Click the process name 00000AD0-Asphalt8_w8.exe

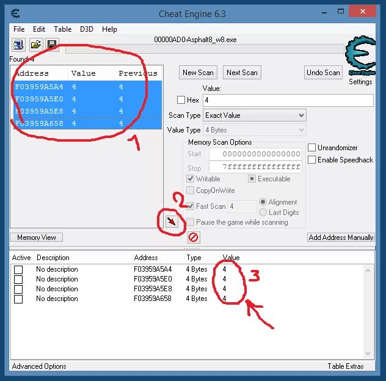(x=195, y=40)
